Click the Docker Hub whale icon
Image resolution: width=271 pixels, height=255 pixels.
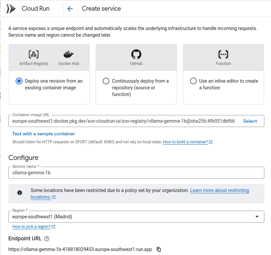coord(69,54)
